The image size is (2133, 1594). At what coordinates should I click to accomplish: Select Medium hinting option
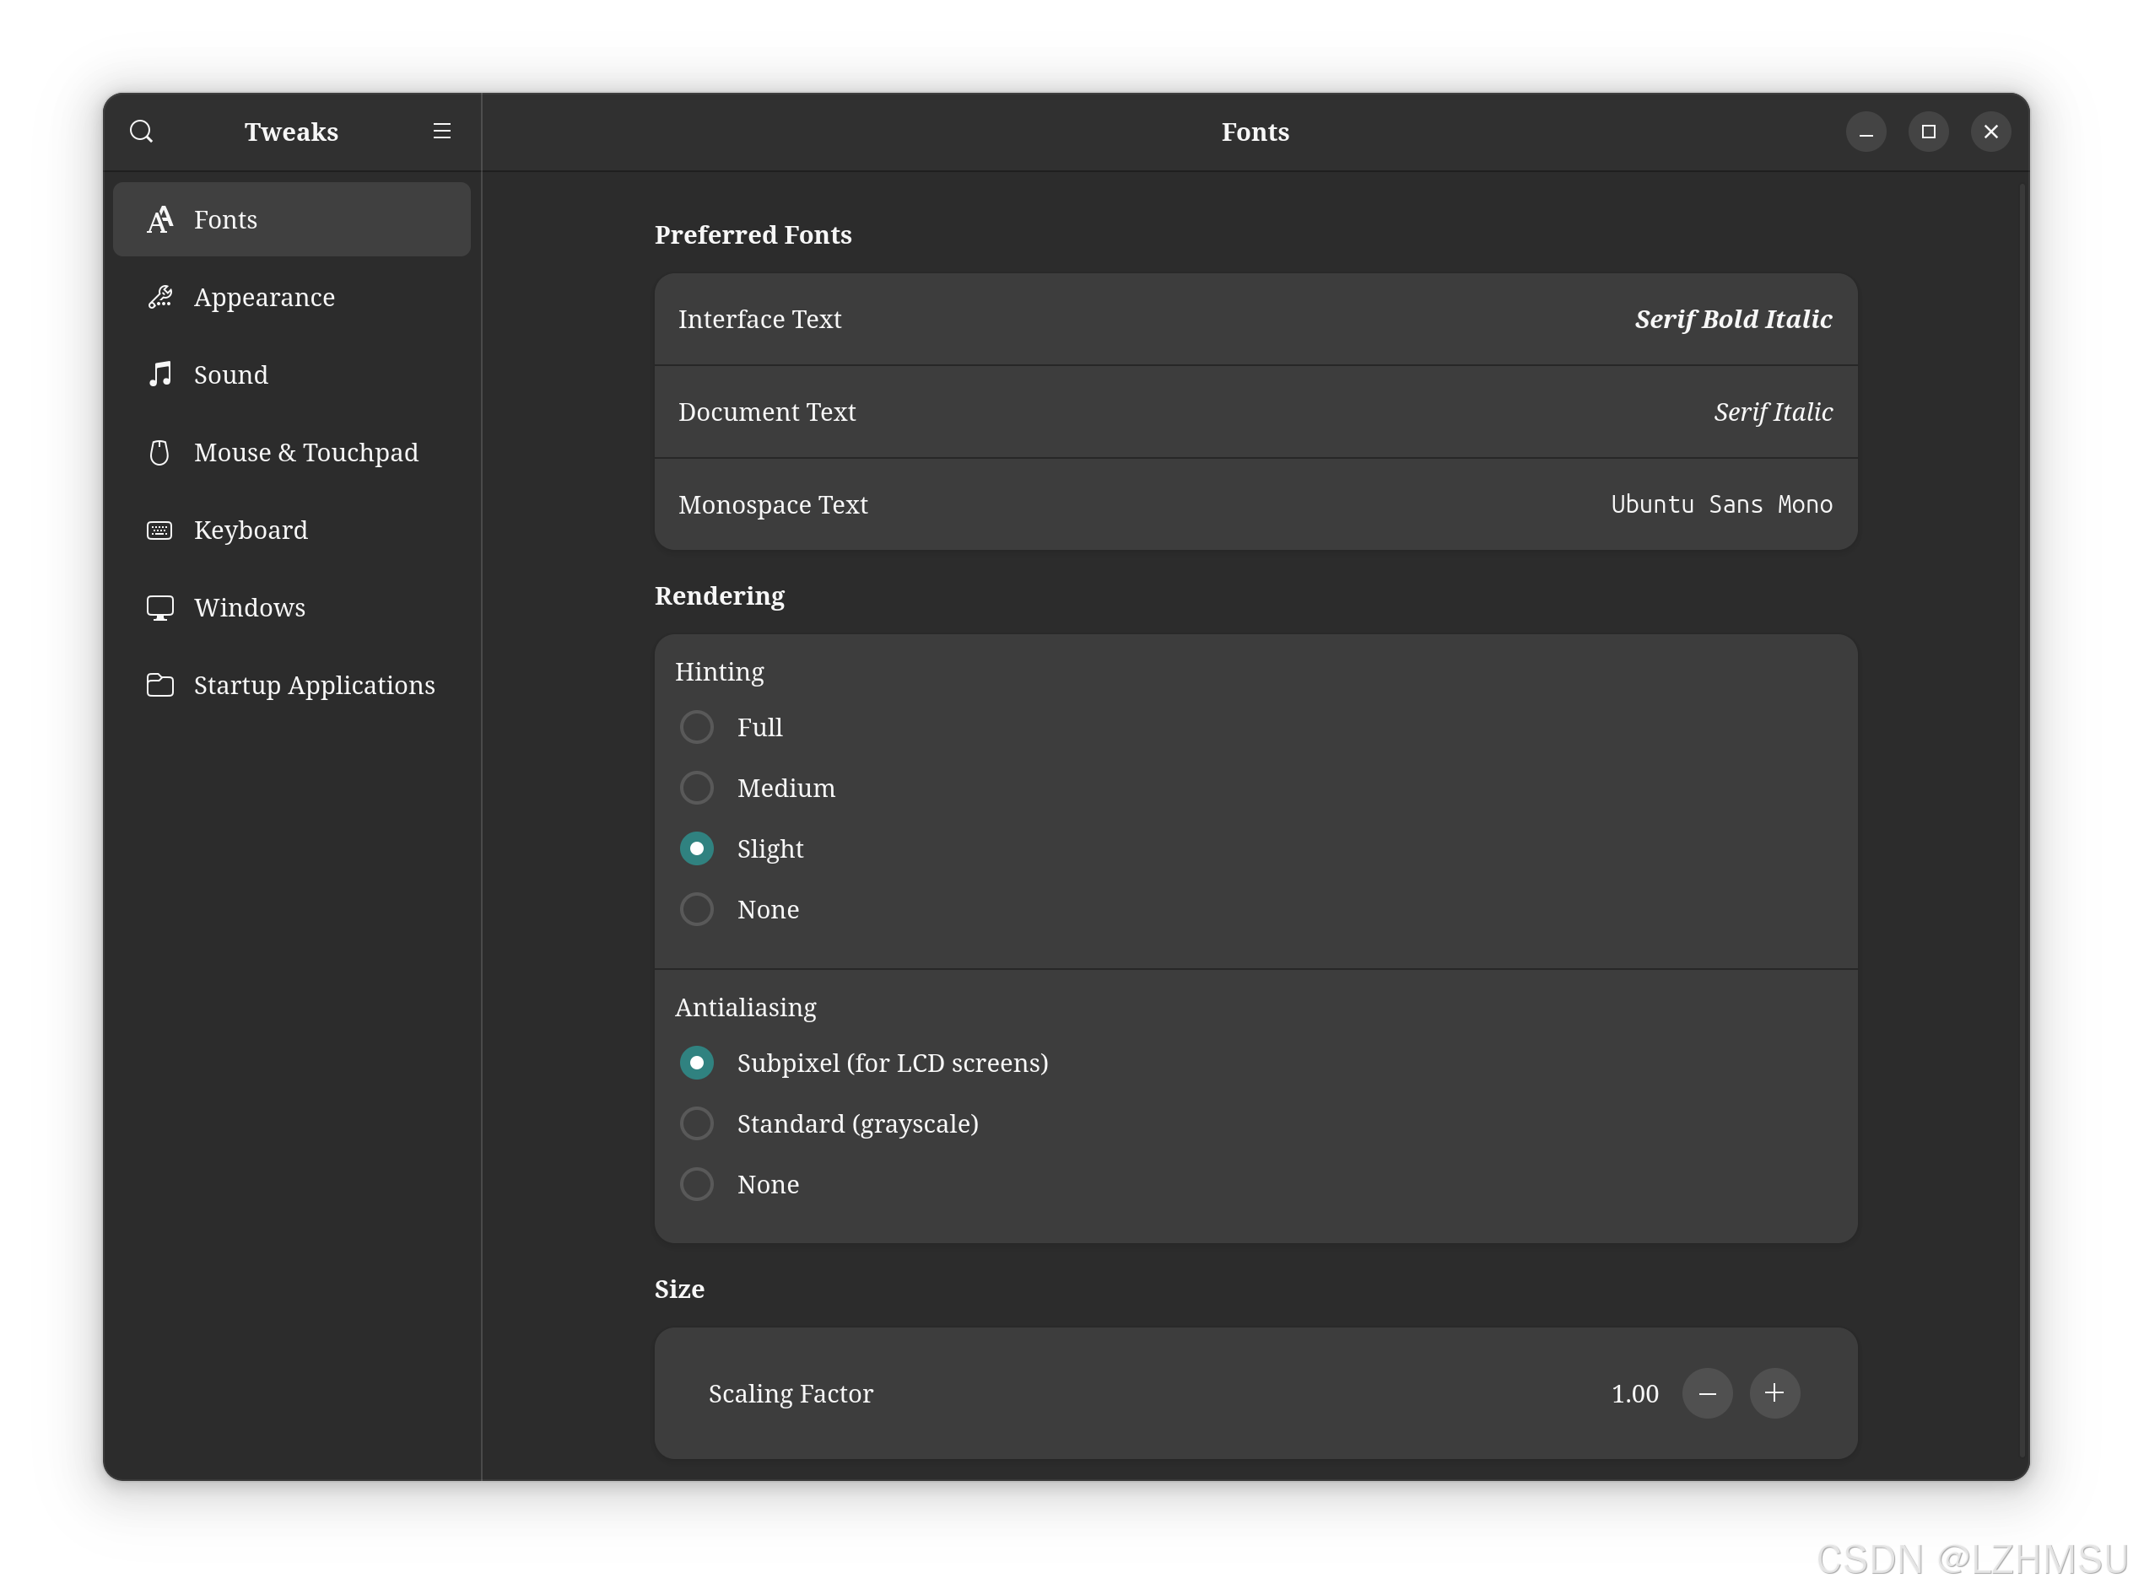tap(696, 788)
